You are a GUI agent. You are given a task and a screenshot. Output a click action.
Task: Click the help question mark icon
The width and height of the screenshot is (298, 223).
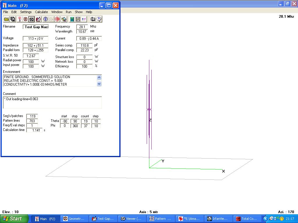point(99,19)
